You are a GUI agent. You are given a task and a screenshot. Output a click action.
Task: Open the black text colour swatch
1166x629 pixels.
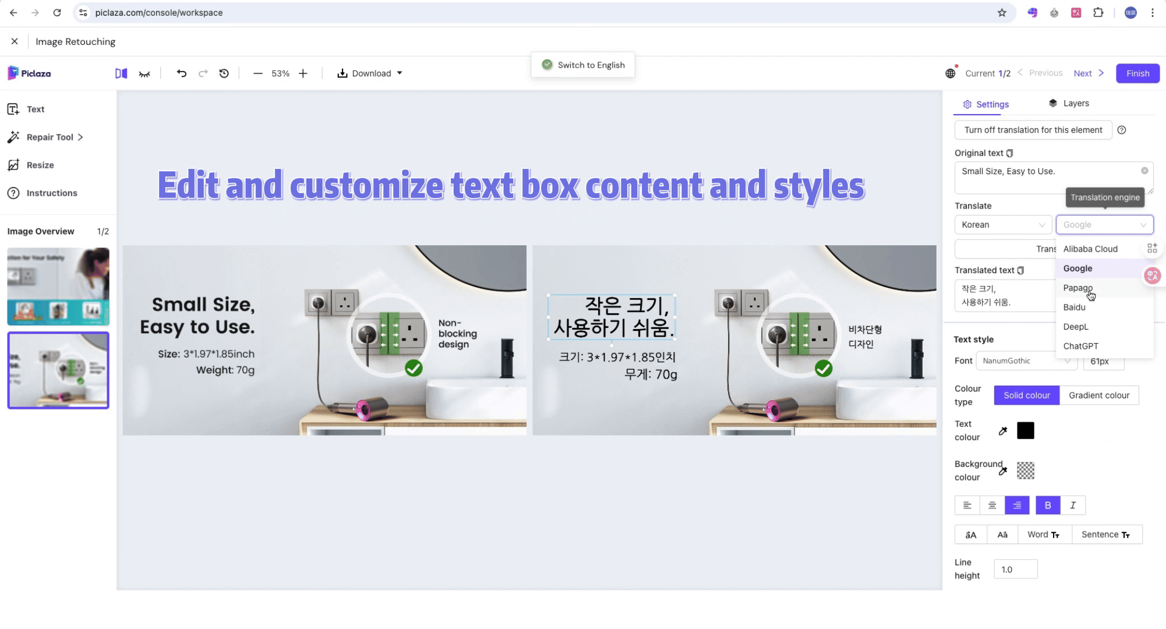tap(1025, 431)
